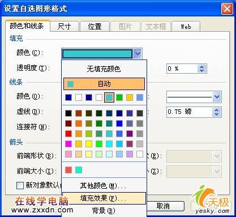Pick the recently used aqua green swatch
This screenshot has width=236, height=217.
79,170
